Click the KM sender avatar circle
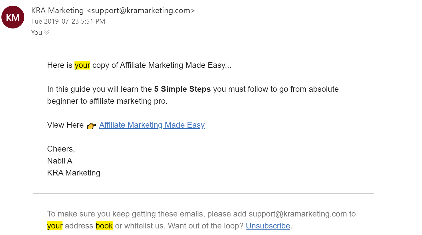Screen dimensions: 422x235 pos(13,17)
